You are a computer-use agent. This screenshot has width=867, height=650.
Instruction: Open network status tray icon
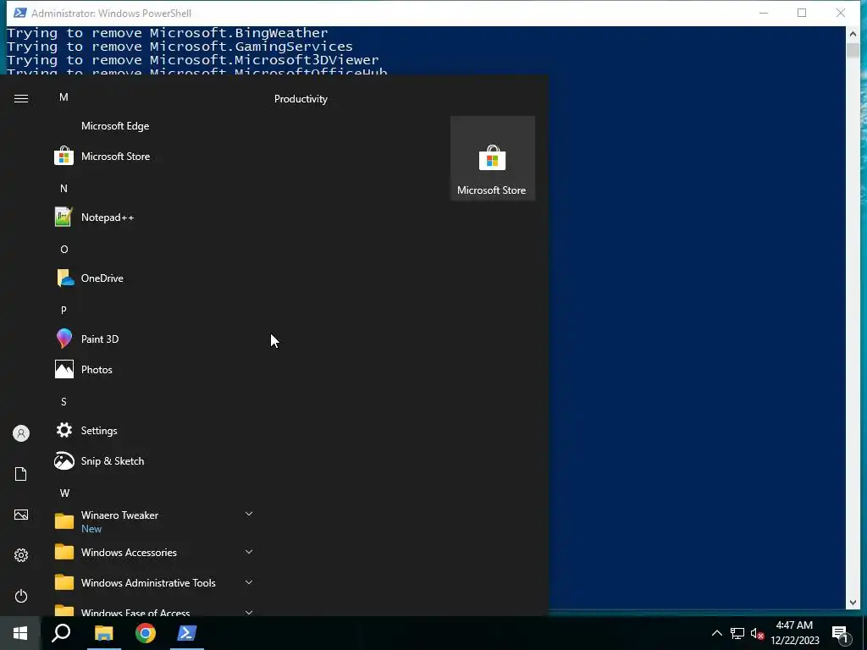737,633
